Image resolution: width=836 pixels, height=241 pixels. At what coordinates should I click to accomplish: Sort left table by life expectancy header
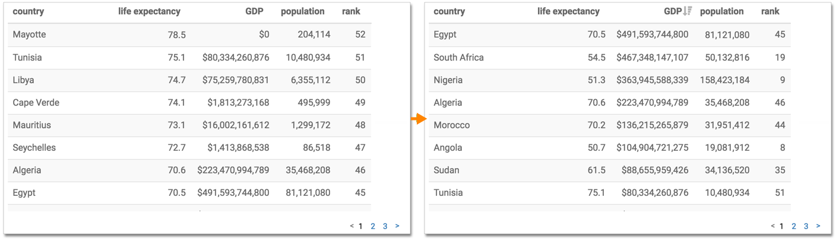(149, 11)
